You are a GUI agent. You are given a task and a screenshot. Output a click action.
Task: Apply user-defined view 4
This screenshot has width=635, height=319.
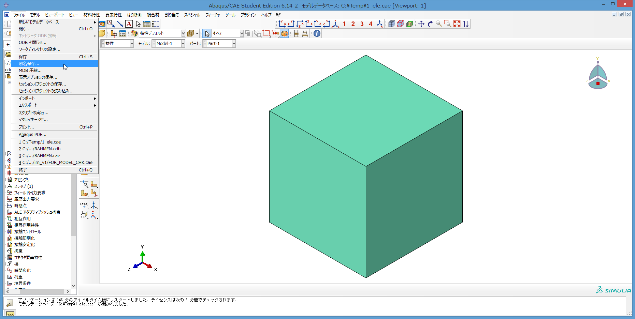point(371,24)
